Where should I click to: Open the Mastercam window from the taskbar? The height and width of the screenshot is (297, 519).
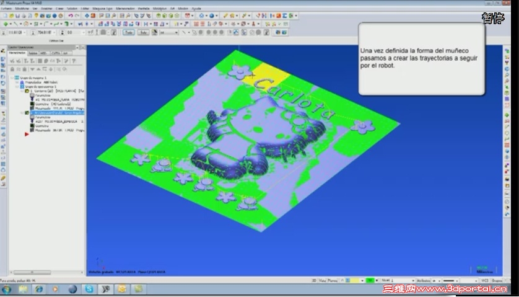pos(106,289)
